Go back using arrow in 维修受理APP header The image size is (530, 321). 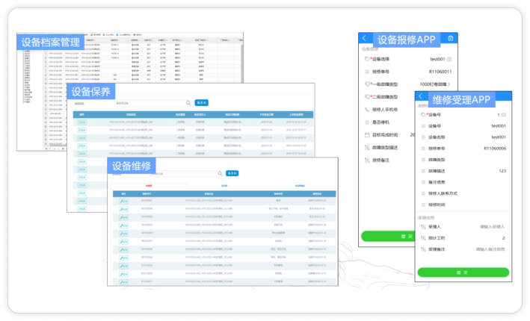(x=420, y=96)
